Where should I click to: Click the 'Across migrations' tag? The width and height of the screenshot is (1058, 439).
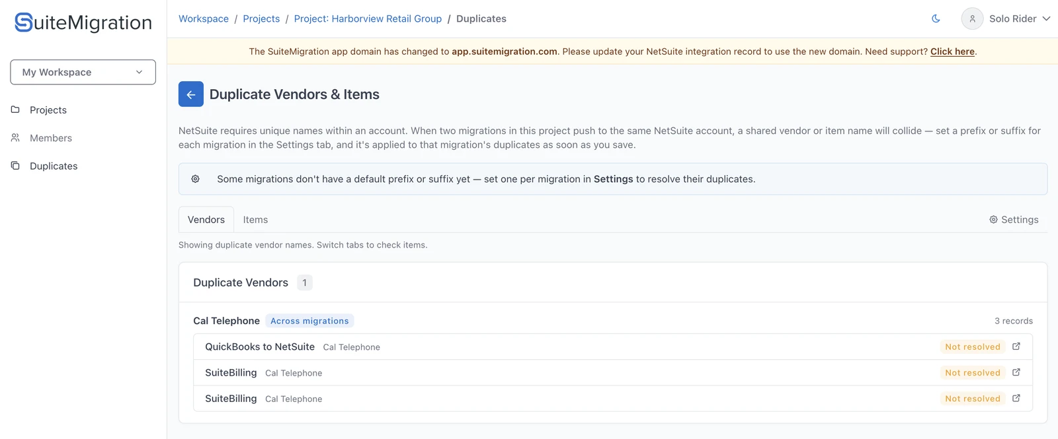[x=309, y=321]
